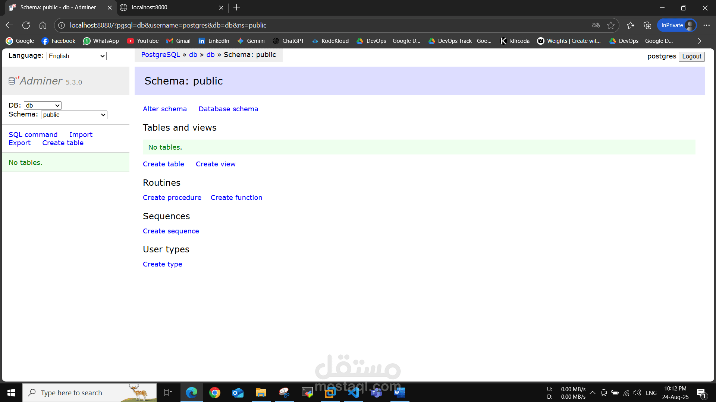Open Facebook bookmark
Viewport: 716px width, 402px height.
point(59,41)
